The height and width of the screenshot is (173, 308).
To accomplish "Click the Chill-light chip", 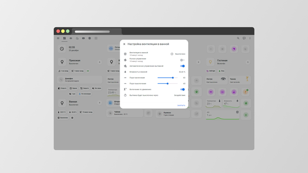I will 211,71.
